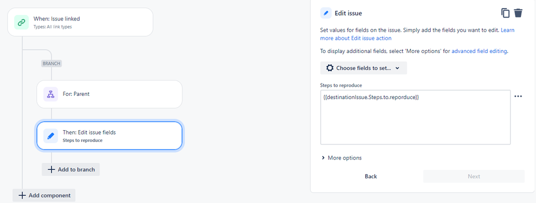Click the Choose fields dropdown chevron

(x=397, y=68)
